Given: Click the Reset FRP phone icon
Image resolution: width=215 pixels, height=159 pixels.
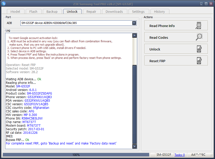Looking at the screenshot, I should 199,61.
